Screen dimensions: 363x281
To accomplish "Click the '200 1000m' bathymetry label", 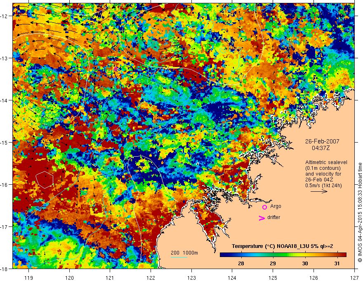I will [x=184, y=253].
